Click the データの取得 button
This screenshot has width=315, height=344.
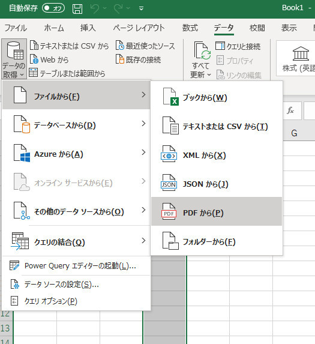14,59
